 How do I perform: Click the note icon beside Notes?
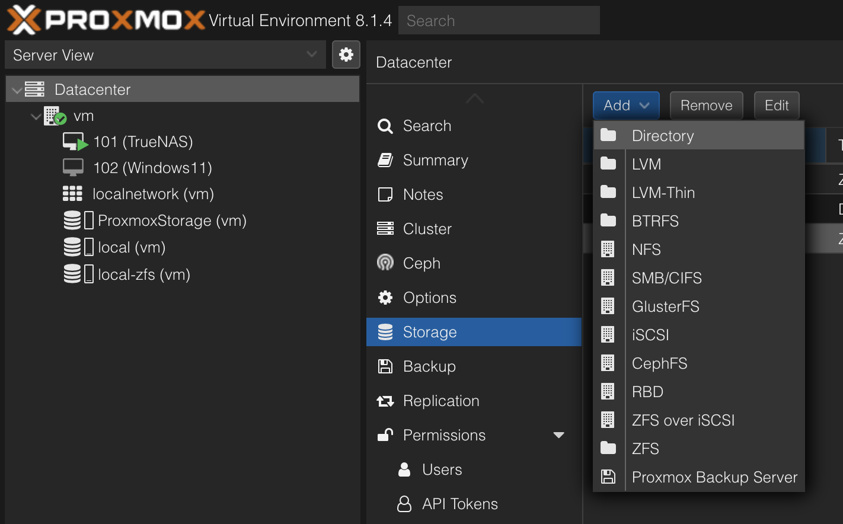(x=385, y=194)
